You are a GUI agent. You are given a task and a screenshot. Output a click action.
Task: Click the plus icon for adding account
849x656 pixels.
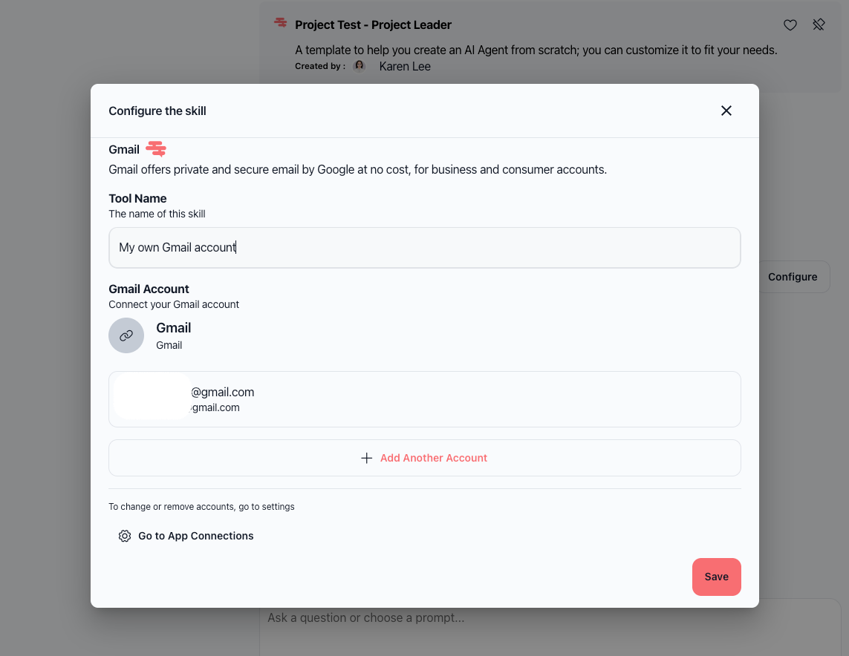point(367,458)
